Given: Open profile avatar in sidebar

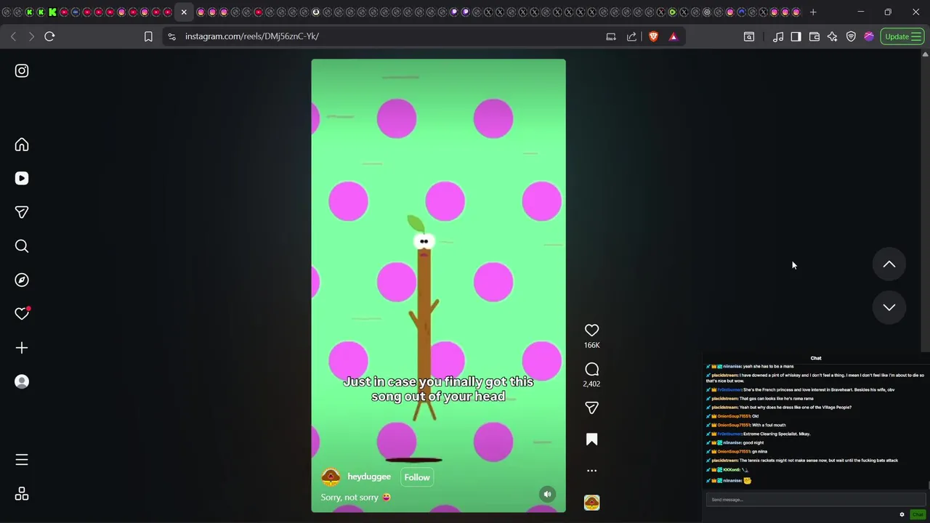Looking at the screenshot, I should coord(22,381).
